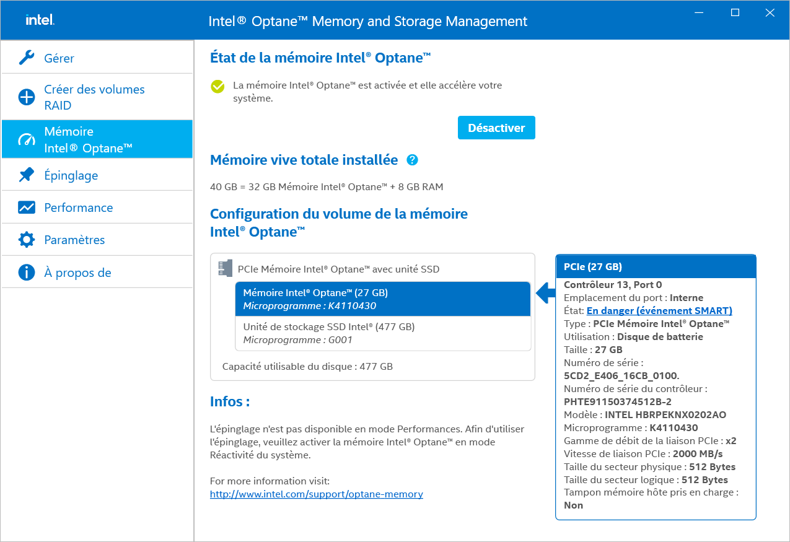This screenshot has width=790, height=542.
Task: Open the En danger (événement SMART) link
Action: pyautogui.click(x=659, y=311)
